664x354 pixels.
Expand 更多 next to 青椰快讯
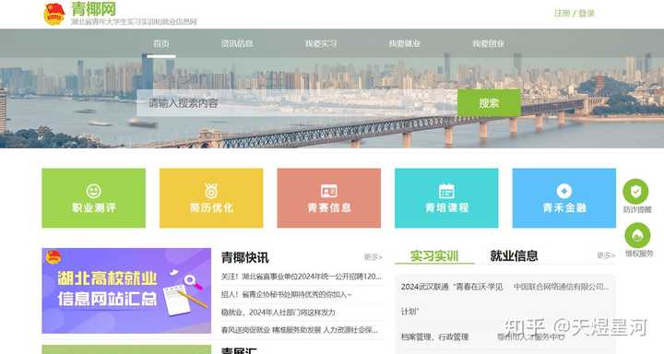pyautogui.click(x=373, y=257)
